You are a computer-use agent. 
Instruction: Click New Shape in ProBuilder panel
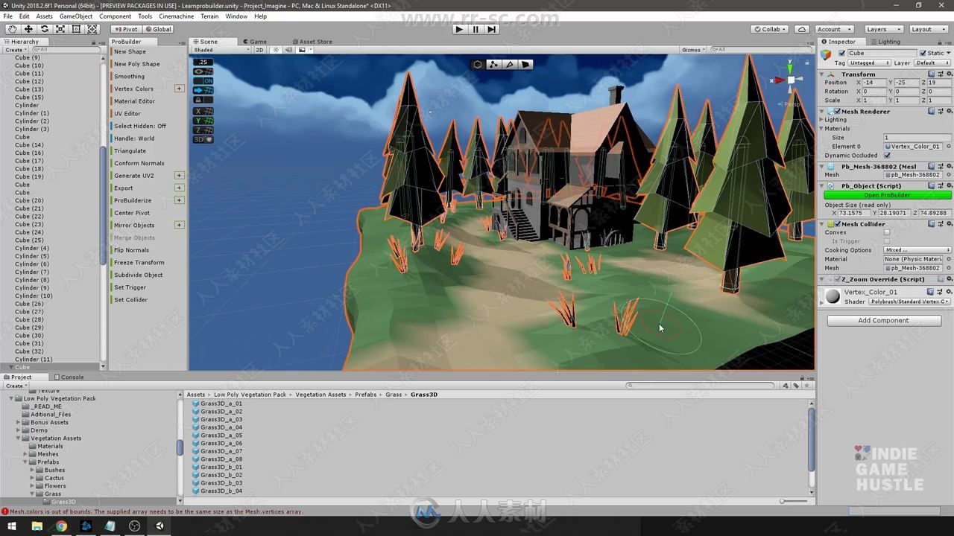[x=130, y=51]
